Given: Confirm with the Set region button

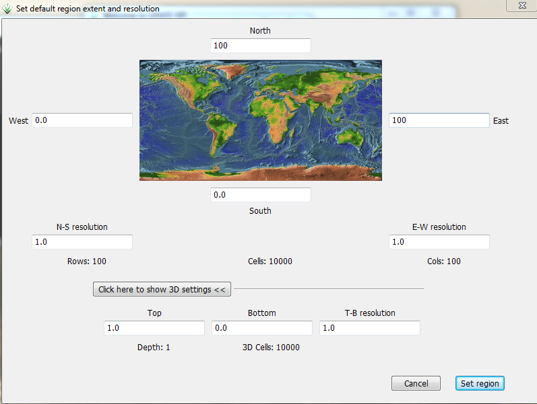Looking at the screenshot, I should (x=480, y=383).
